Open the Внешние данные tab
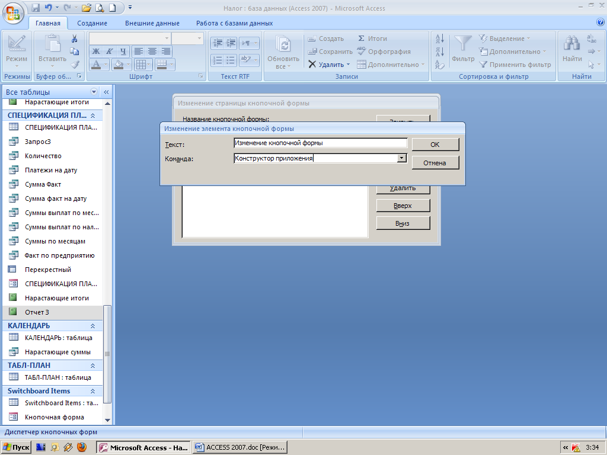 click(x=152, y=23)
